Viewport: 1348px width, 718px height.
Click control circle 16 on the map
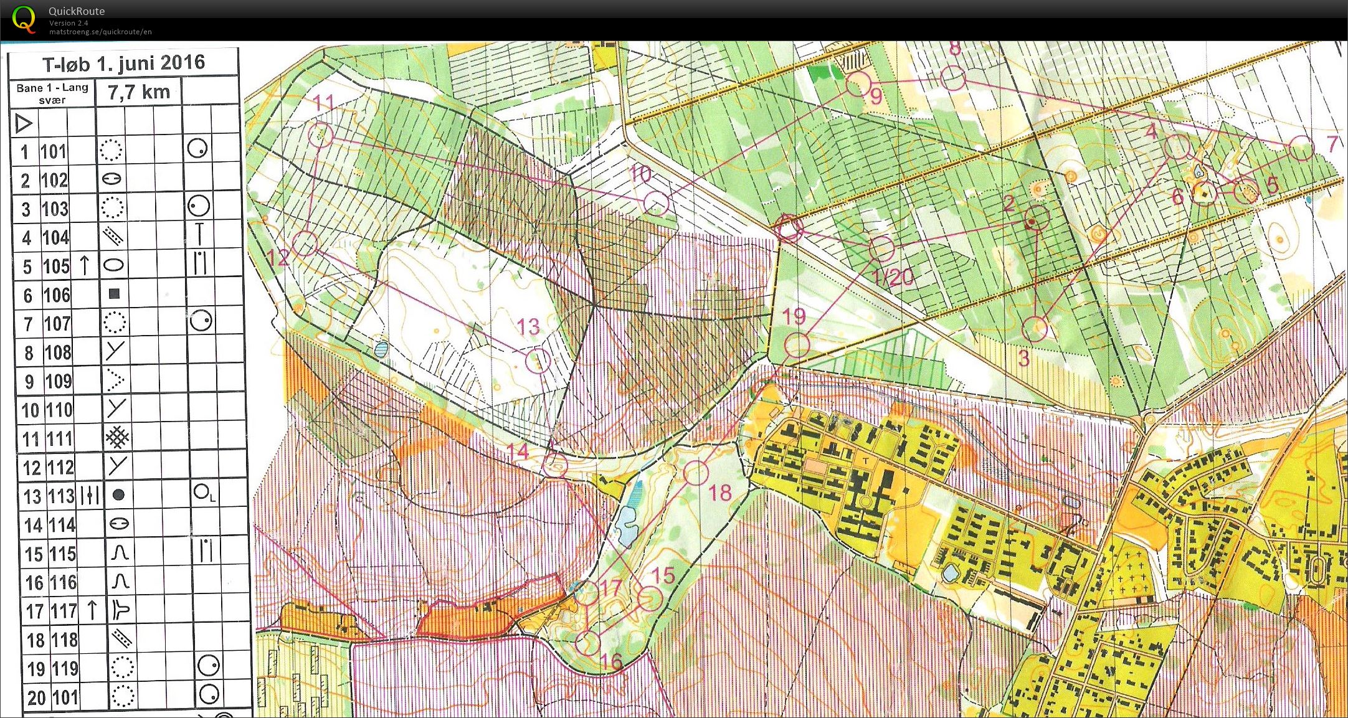[x=587, y=643]
